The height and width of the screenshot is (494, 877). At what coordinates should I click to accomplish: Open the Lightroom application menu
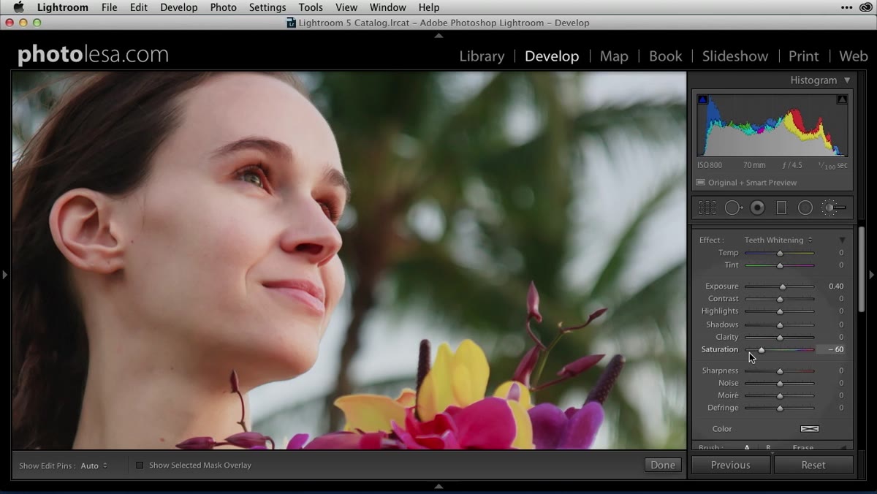click(x=62, y=7)
